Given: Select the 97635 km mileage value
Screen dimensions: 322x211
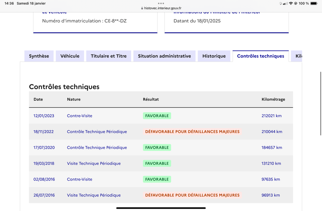Looking at the screenshot, I should pyautogui.click(x=270, y=179).
